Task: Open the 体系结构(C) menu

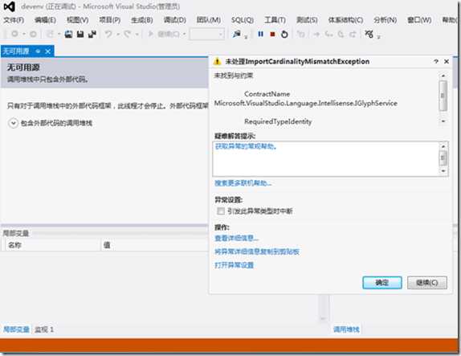Action: pos(345,20)
